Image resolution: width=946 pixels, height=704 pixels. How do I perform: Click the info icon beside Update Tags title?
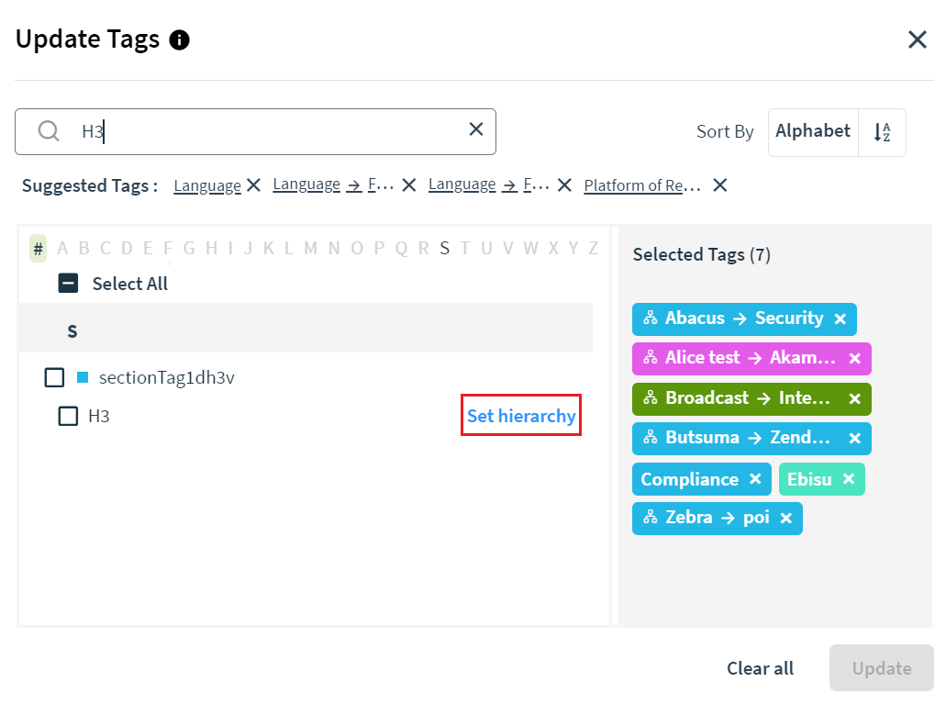pyautogui.click(x=180, y=39)
